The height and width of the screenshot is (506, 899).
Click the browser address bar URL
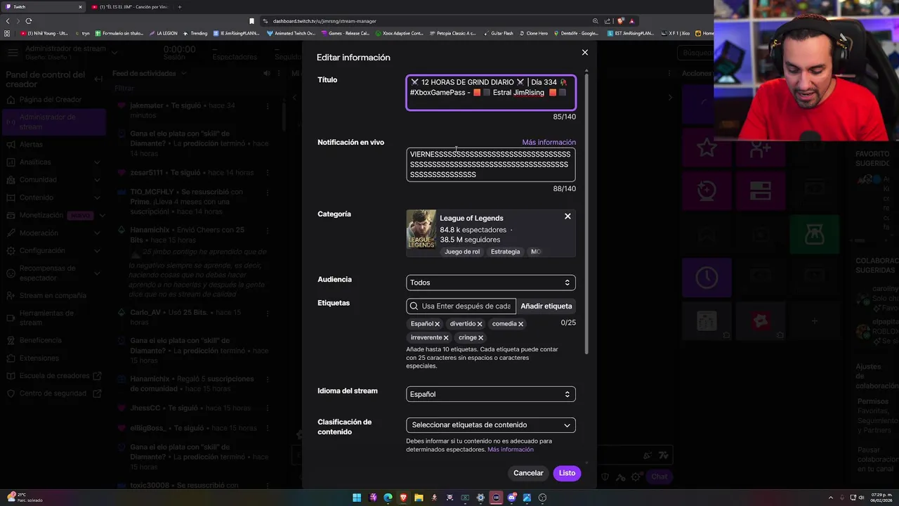(x=324, y=21)
